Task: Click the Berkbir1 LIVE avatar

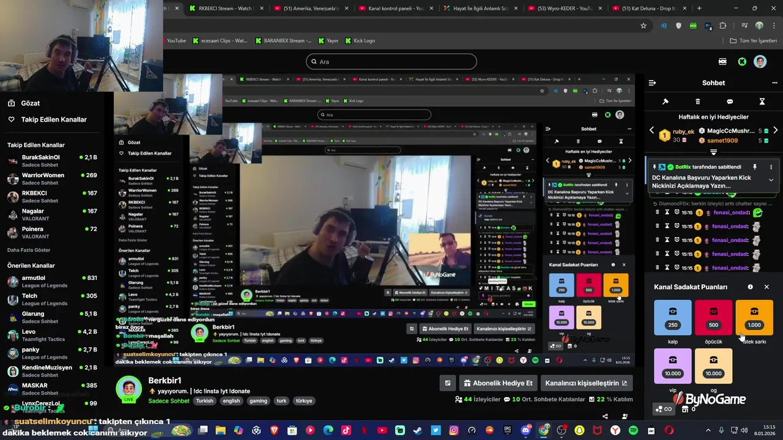Action: [129, 389]
